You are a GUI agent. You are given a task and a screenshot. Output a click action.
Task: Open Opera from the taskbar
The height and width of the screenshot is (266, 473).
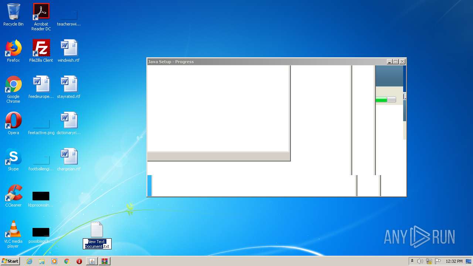pos(79,261)
